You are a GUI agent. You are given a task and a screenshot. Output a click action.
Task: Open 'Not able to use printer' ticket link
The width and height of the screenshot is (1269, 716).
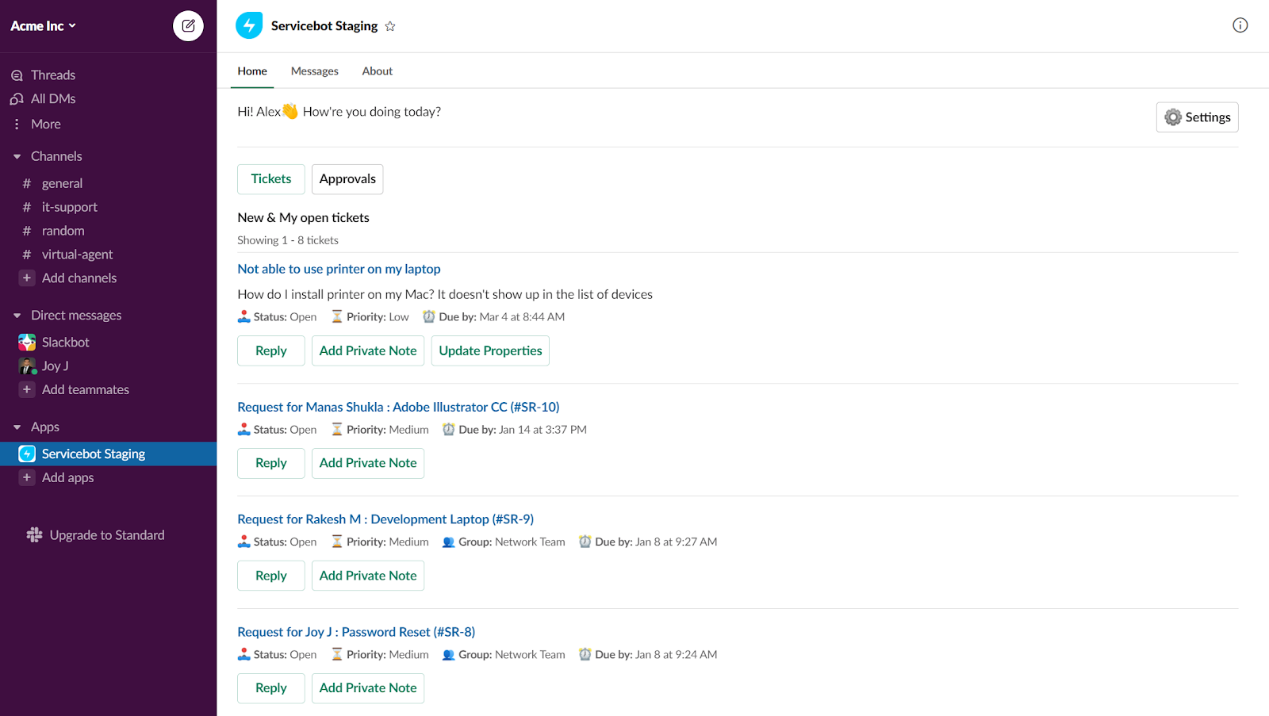pos(339,270)
